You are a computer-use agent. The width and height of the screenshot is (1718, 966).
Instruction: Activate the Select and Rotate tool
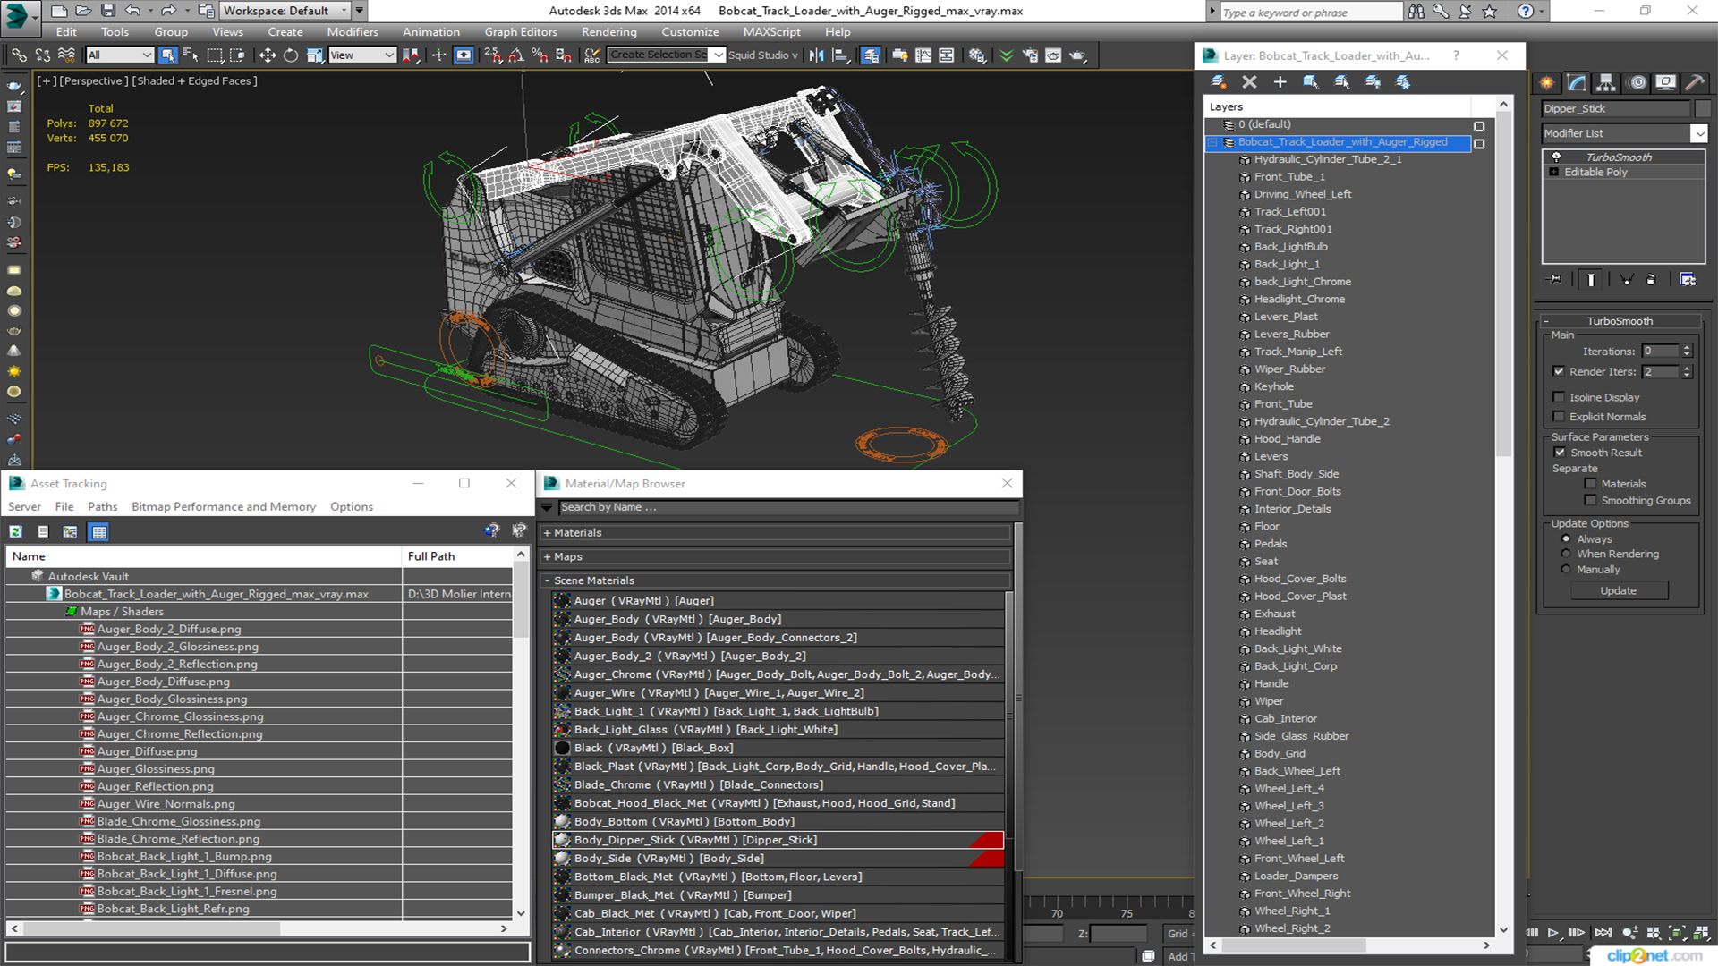[x=291, y=55]
